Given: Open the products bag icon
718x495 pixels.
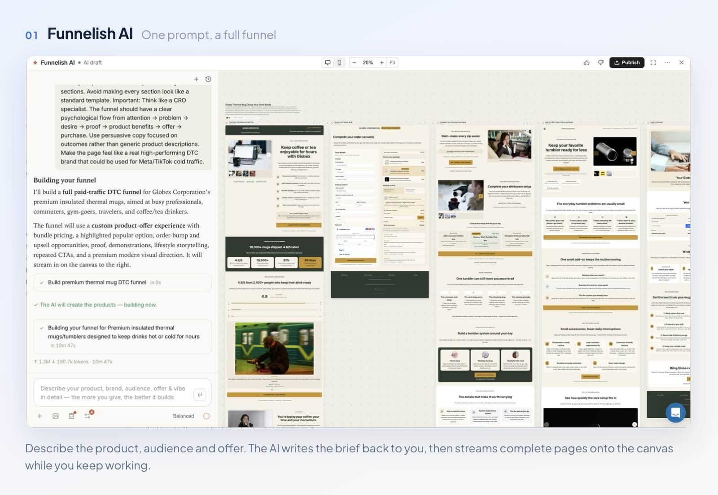Looking at the screenshot, I should click(x=72, y=416).
